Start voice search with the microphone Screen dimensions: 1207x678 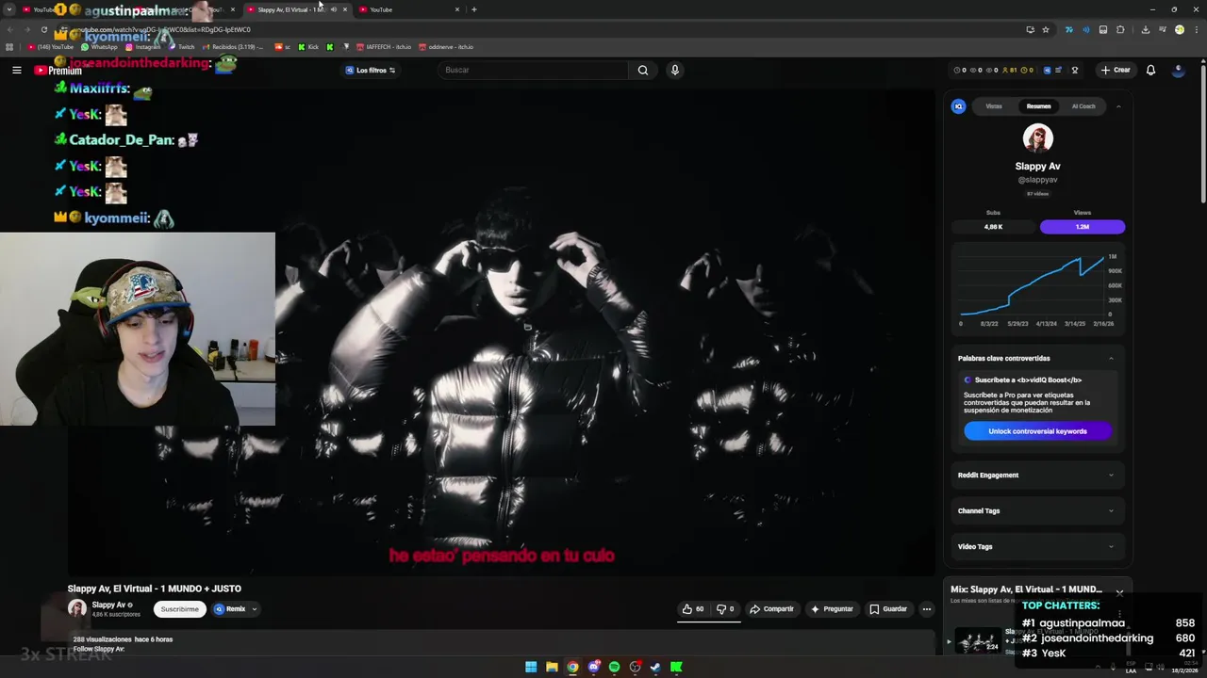674,70
